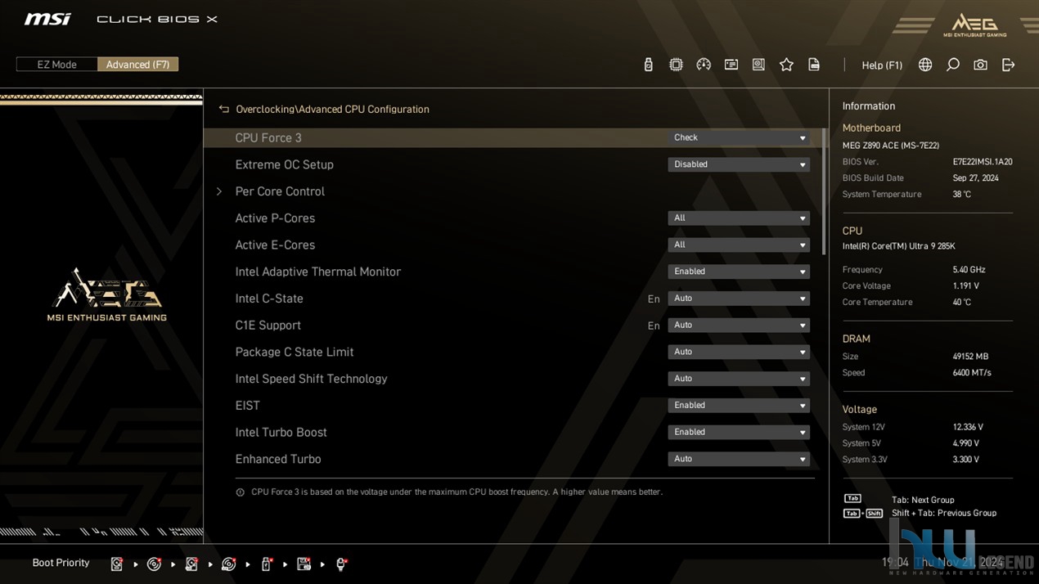This screenshot has width=1039, height=584.
Task: Click the MSI logo in top-left
Action: [x=47, y=19]
